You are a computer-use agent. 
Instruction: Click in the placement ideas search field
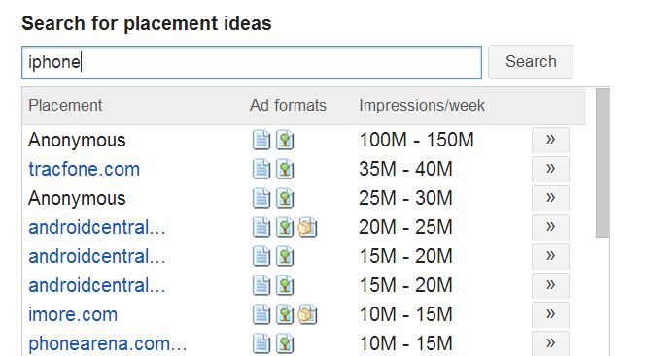(x=252, y=62)
